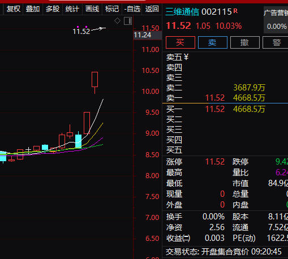Viewport: 288px width, 259px height.
Task: Click the 警 alert button
Action: pos(276,42)
